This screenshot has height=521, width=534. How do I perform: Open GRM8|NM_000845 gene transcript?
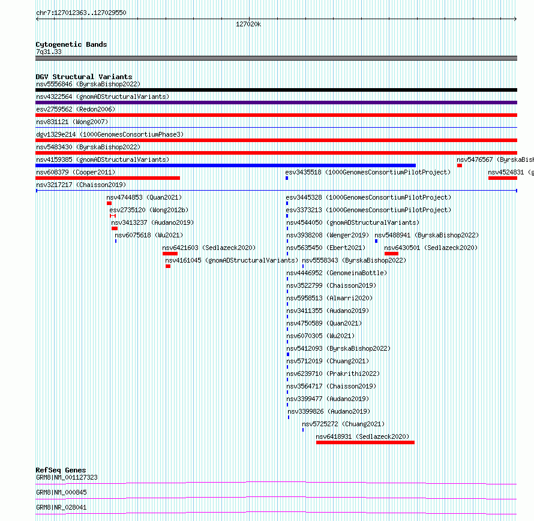pyautogui.click(x=61, y=492)
